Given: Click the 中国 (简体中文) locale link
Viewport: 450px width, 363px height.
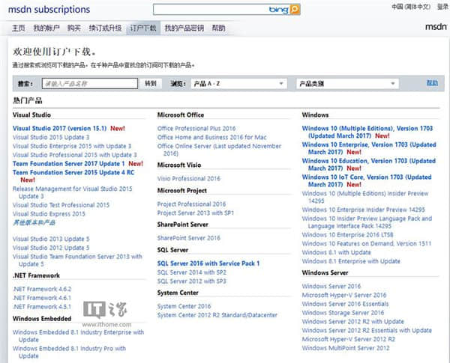Looking at the screenshot, I should [411, 7].
